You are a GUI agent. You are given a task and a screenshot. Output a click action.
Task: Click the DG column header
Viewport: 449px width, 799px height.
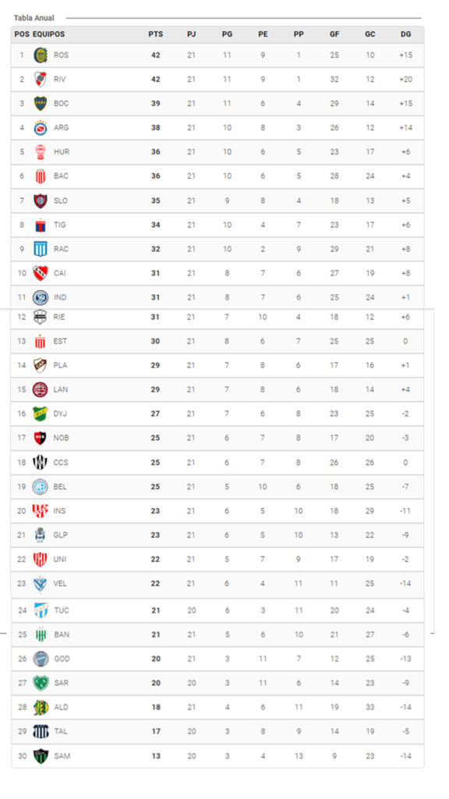405,34
